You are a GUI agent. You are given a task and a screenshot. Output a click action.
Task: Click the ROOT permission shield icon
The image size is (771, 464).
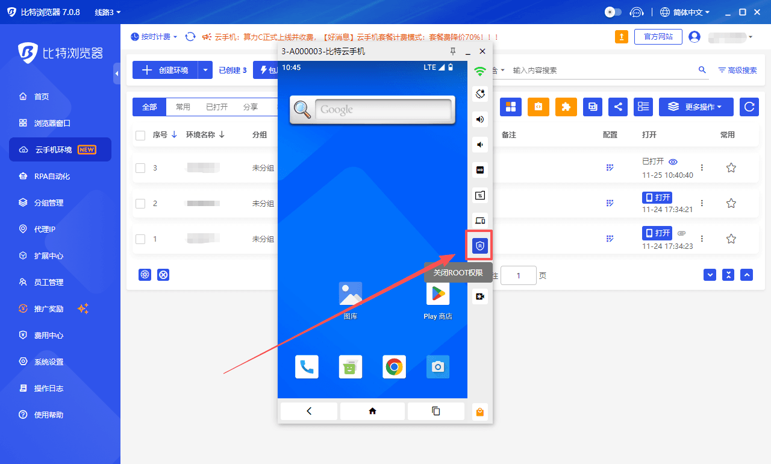[x=480, y=246]
